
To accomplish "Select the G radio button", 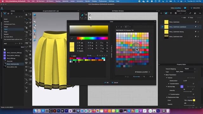I will click(78, 46).
